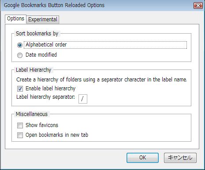Click the label hierarchy separator field

click(83, 99)
